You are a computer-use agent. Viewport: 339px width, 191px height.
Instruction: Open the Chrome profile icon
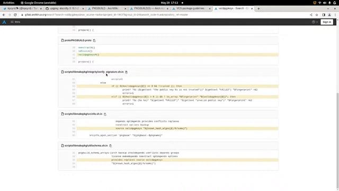[x=329, y=15]
